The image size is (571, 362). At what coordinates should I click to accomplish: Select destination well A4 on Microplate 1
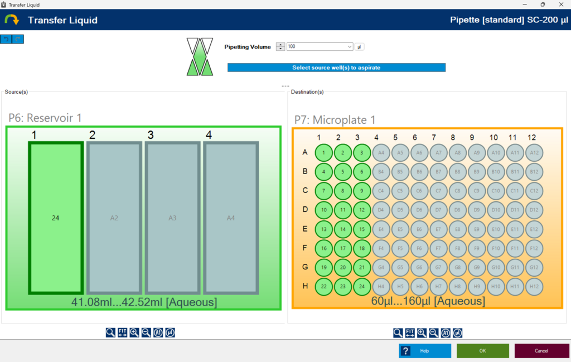[381, 152]
